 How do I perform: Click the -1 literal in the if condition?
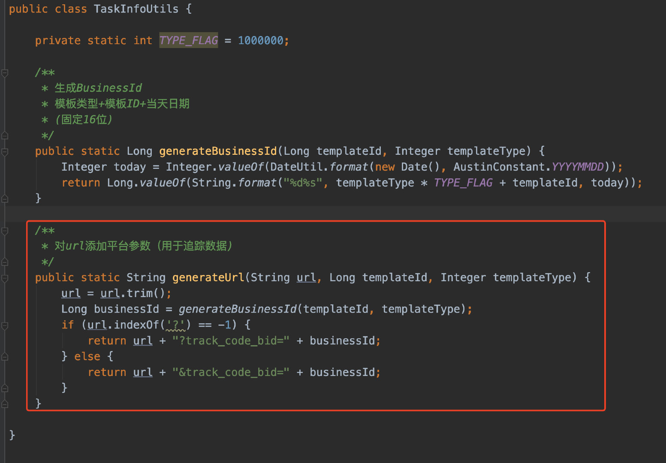coord(225,325)
